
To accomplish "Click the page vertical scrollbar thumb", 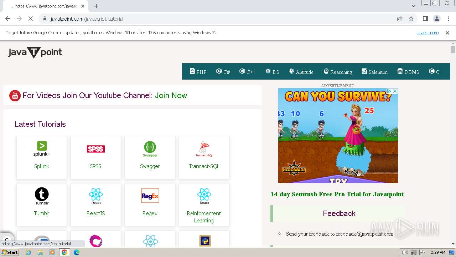I will 453,50.
